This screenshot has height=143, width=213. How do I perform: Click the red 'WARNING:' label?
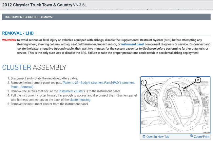pos(9,40)
